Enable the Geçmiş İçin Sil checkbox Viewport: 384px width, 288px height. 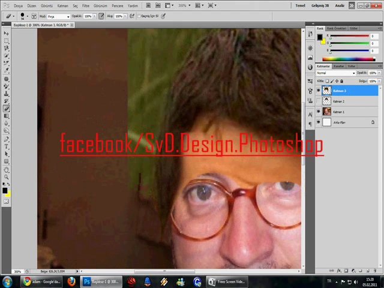tap(139, 16)
